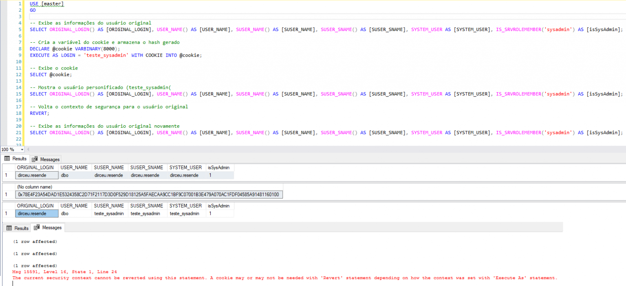The image size is (626, 286).
Task: Click line number 9 in the editor margin
Action: click(x=19, y=55)
